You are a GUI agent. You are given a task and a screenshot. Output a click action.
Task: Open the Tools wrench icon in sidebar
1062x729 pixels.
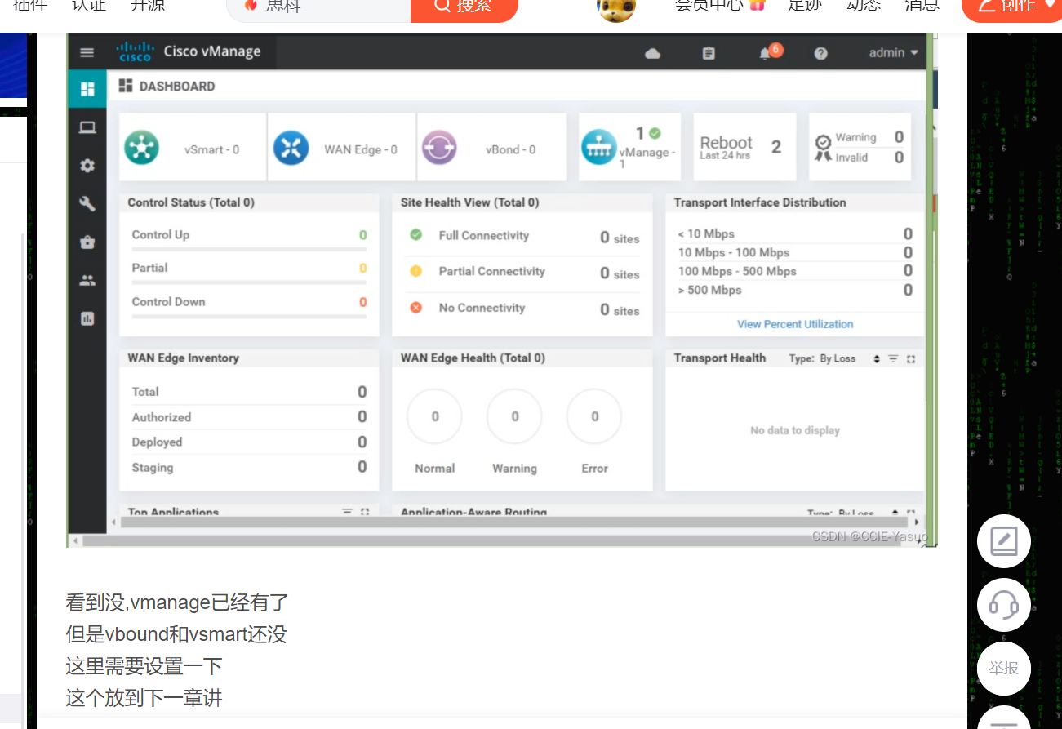pyautogui.click(x=87, y=203)
